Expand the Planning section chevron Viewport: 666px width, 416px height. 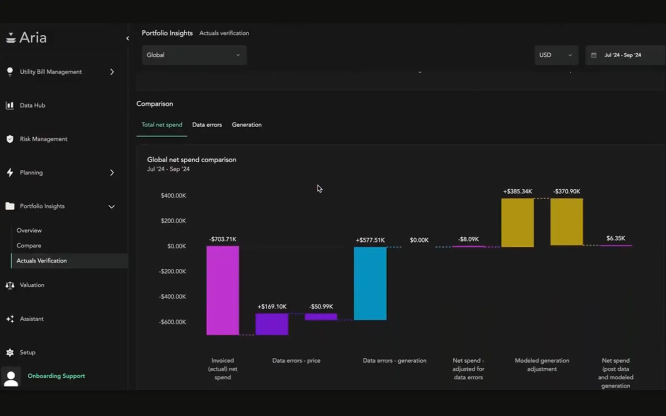[112, 172]
